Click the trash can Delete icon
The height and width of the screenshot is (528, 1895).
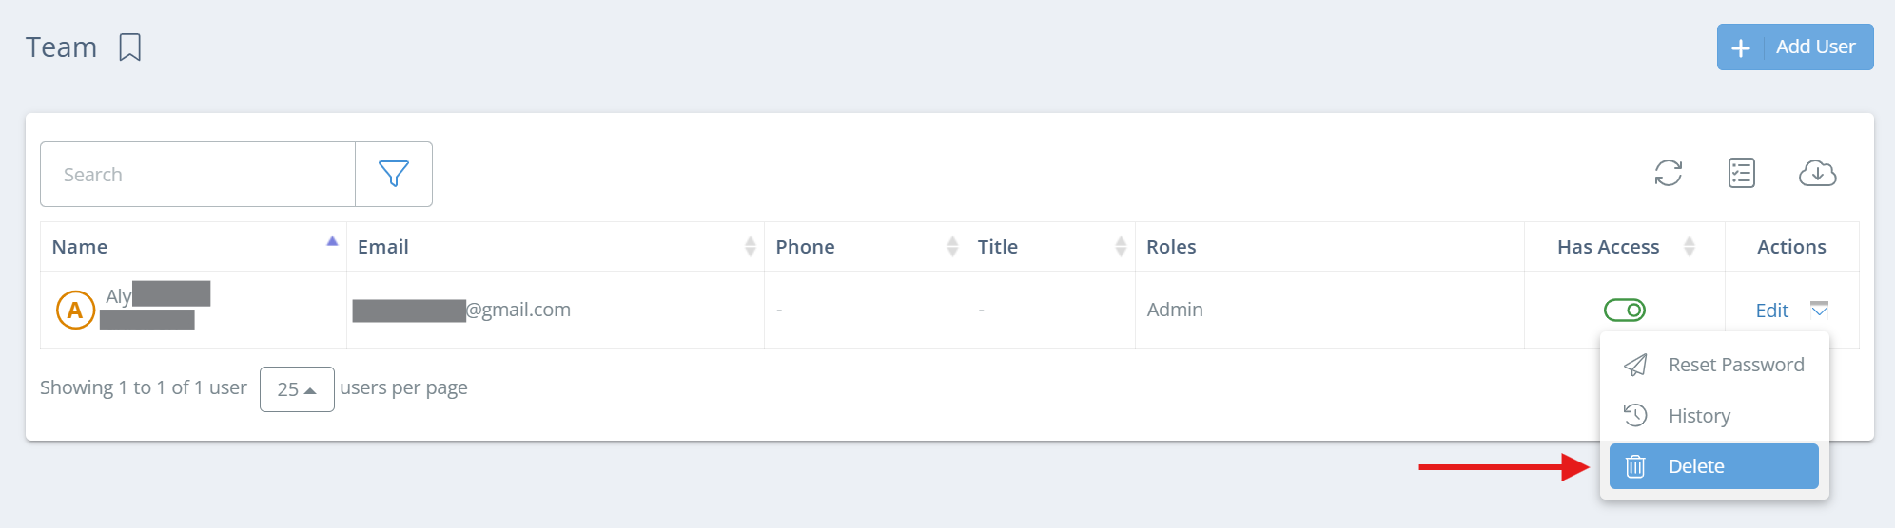[1635, 466]
